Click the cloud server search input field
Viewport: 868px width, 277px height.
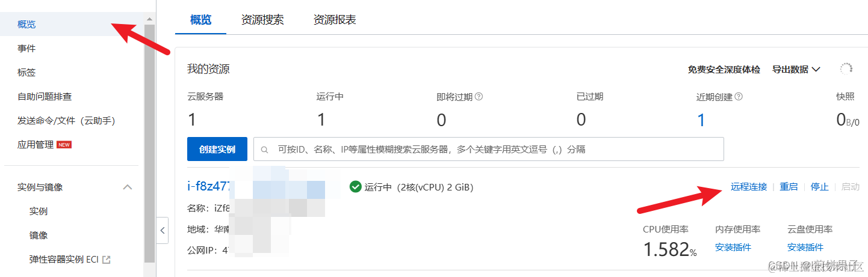click(488, 149)
